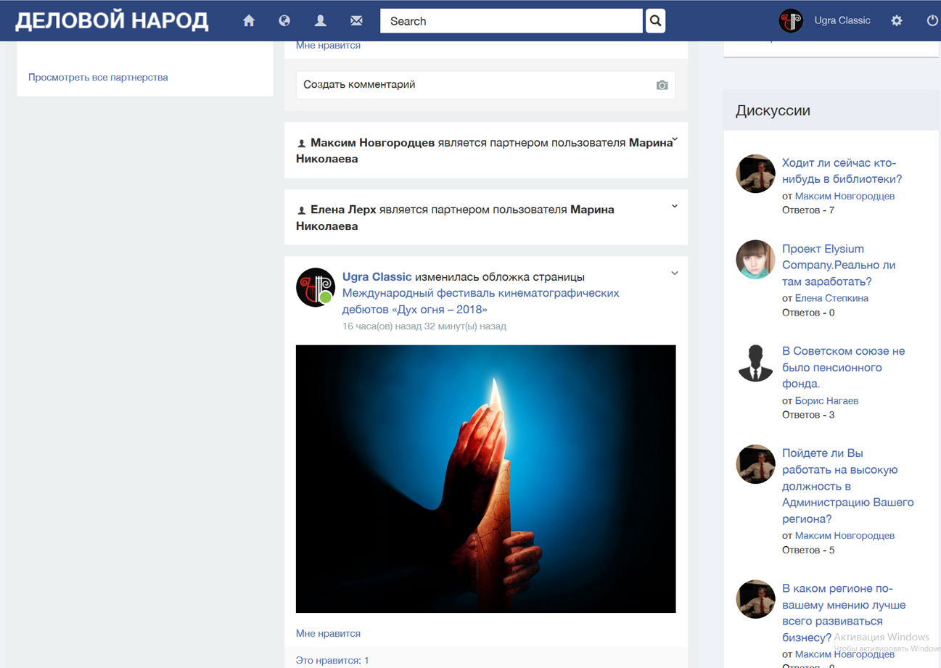Open Ugra Classic username in top bar

pos(842,20)
